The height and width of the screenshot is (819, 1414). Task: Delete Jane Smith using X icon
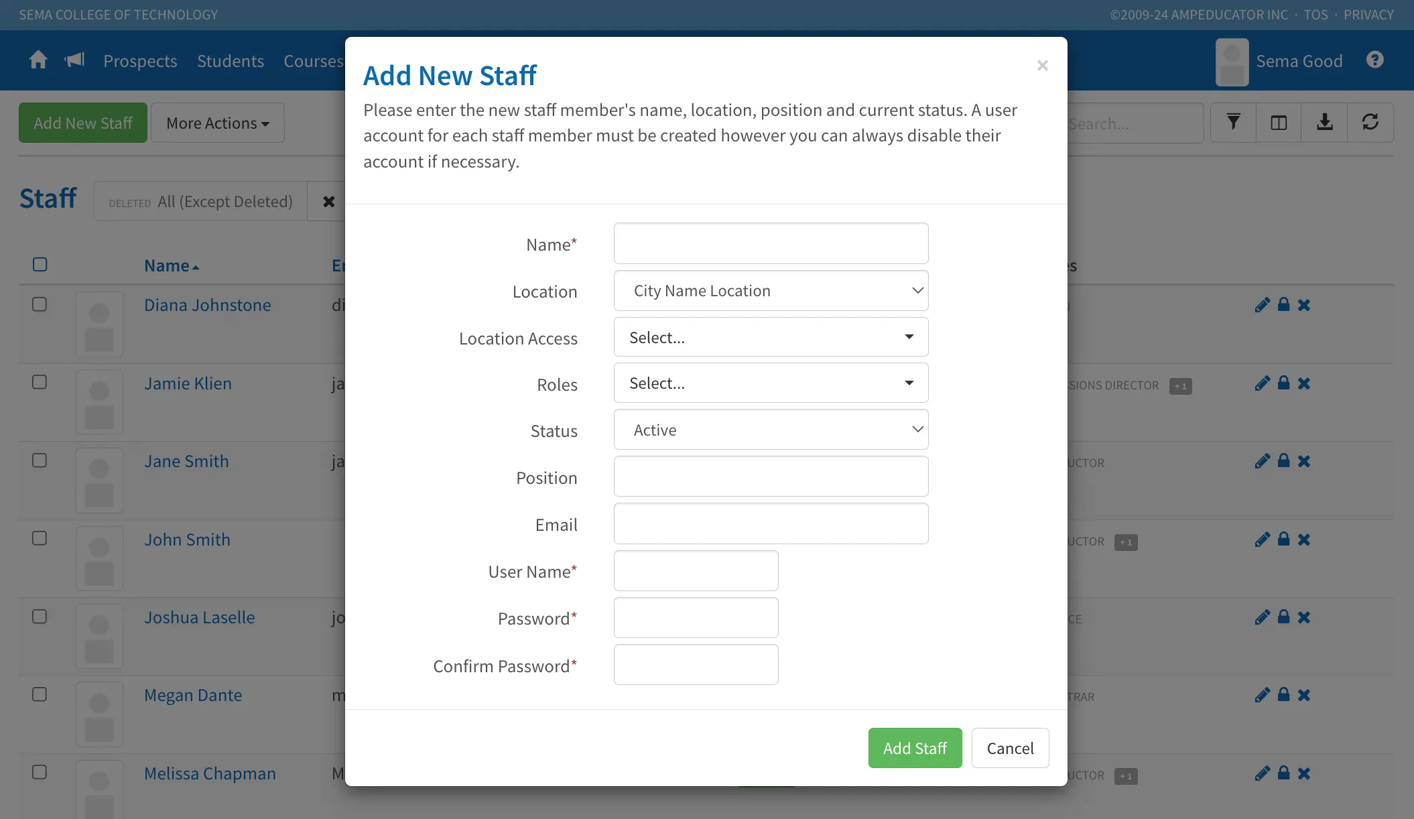(x=1304, y=461)
